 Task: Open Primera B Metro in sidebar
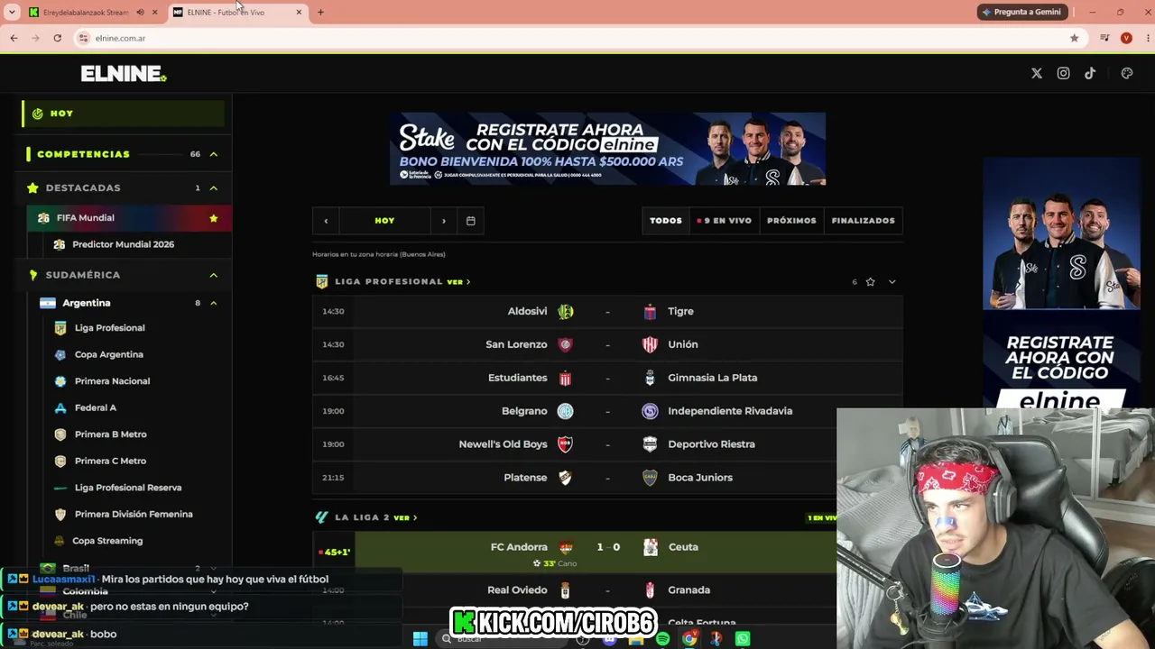click(110, 434)
